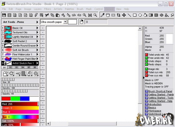The width and height of the screenshot is (175, 127).
Task: Click the lightning bolt toolbar icon
Action: click(36, 15)
